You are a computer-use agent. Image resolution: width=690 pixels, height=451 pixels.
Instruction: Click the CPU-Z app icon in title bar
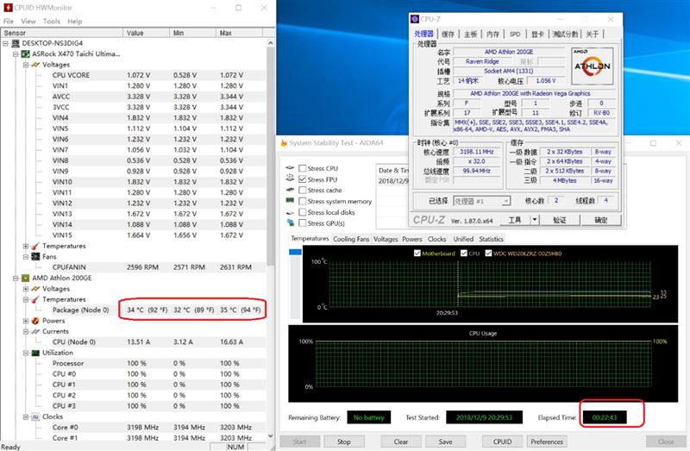(x=415, y=19)
